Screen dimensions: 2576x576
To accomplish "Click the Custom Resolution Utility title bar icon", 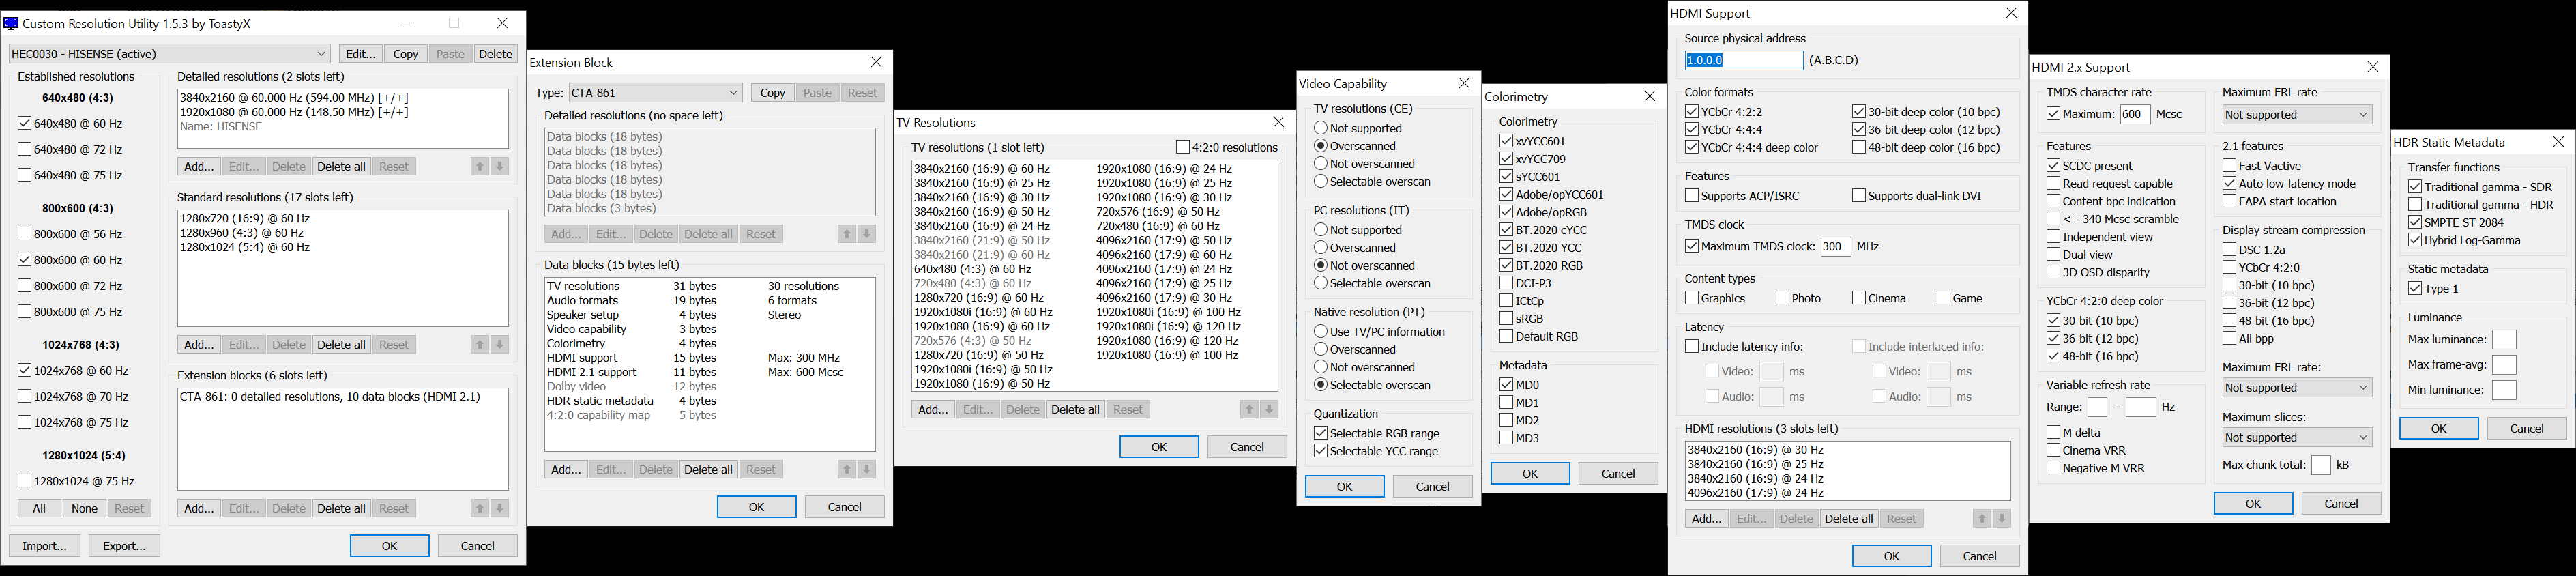I will 11,23.
